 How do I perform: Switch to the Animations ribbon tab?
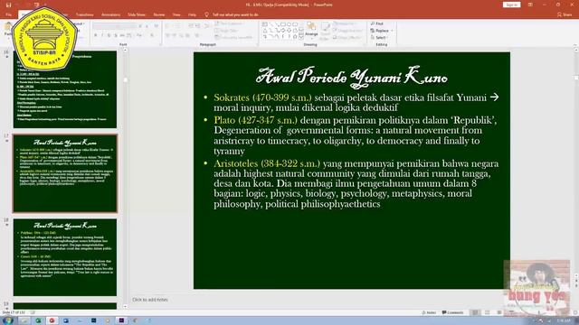(110, 14)
